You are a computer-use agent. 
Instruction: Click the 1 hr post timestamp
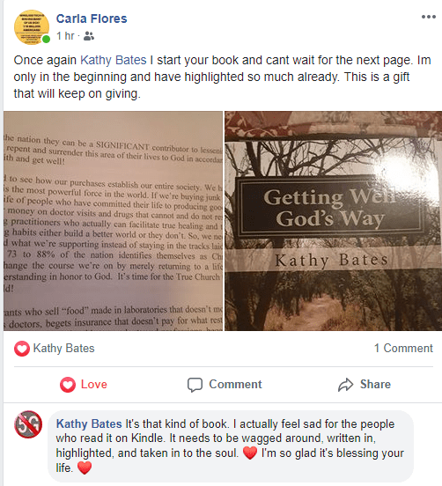tap(65, 36)
